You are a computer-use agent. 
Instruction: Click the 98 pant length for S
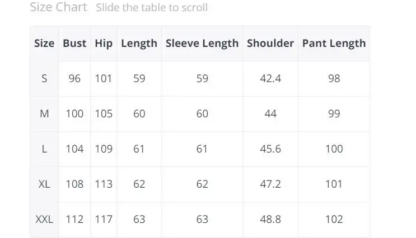[334, 79]
